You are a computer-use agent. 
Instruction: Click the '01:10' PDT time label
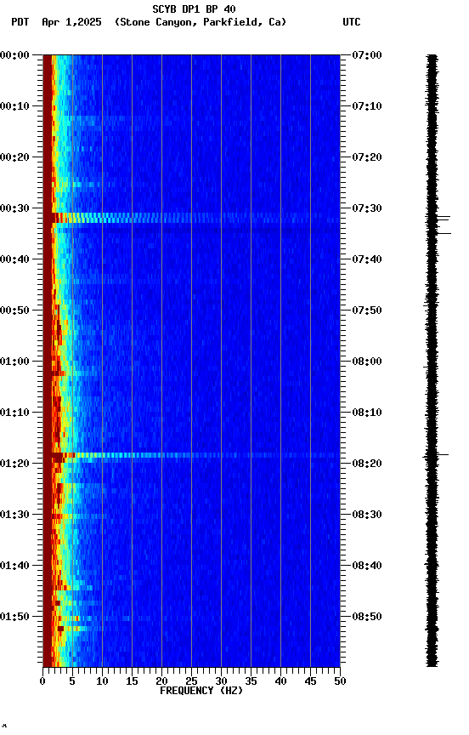point(14,413)
